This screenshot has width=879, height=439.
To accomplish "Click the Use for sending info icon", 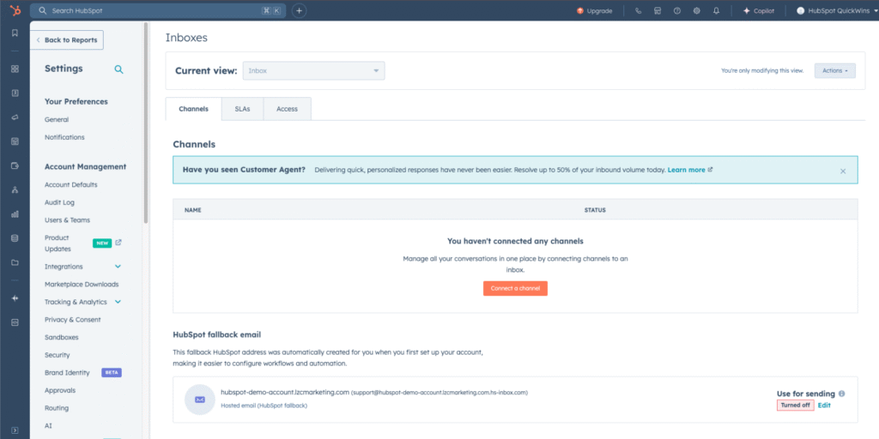I will [x=842, y=394].
